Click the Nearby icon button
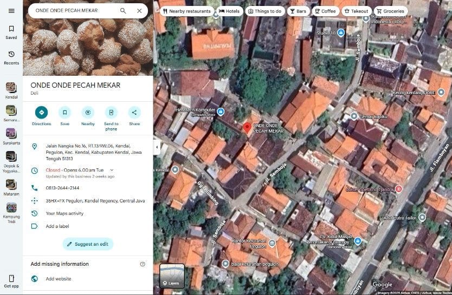Viewport: 452px width, 295px height. tap(88, 113)
